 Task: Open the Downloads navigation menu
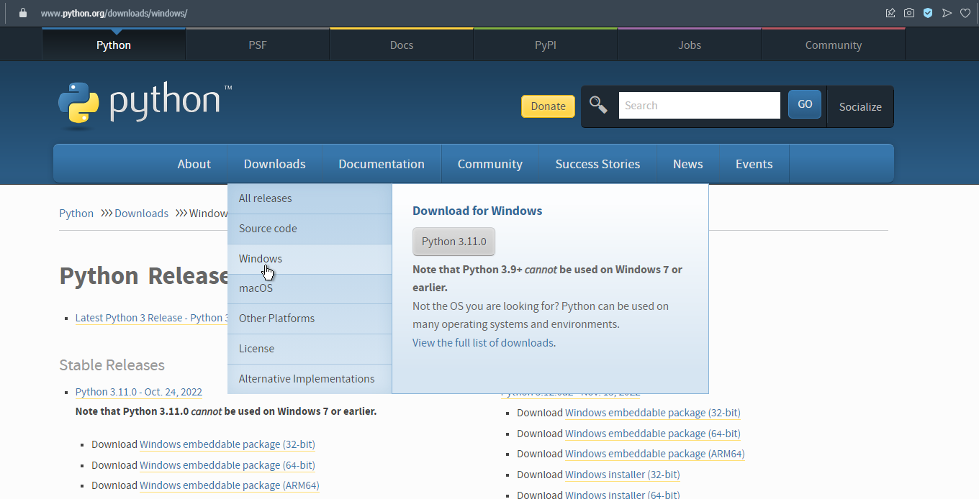275,164
